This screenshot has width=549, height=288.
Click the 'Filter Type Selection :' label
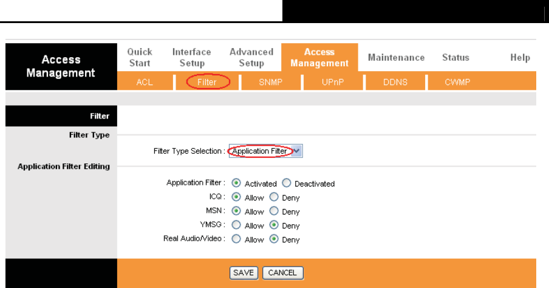(x=189, y=151)
